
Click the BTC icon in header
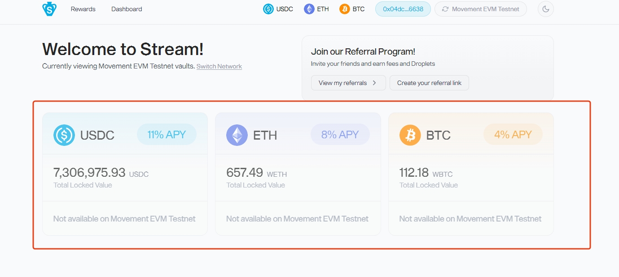[345, 9]
